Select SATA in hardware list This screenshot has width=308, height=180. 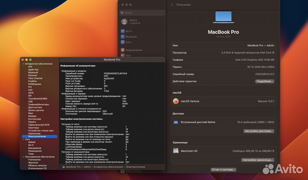[31, 93]
